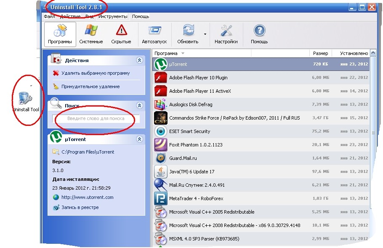Click scroll up arrow of program list
Screen dimensions: 383x248
[x=373, y=53]
